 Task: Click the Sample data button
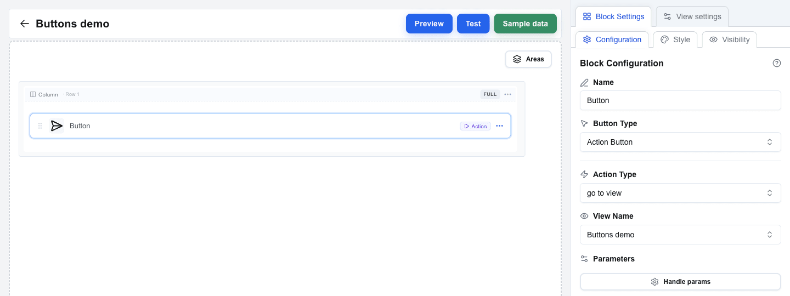pyautogui.click(x=525, y=24)
